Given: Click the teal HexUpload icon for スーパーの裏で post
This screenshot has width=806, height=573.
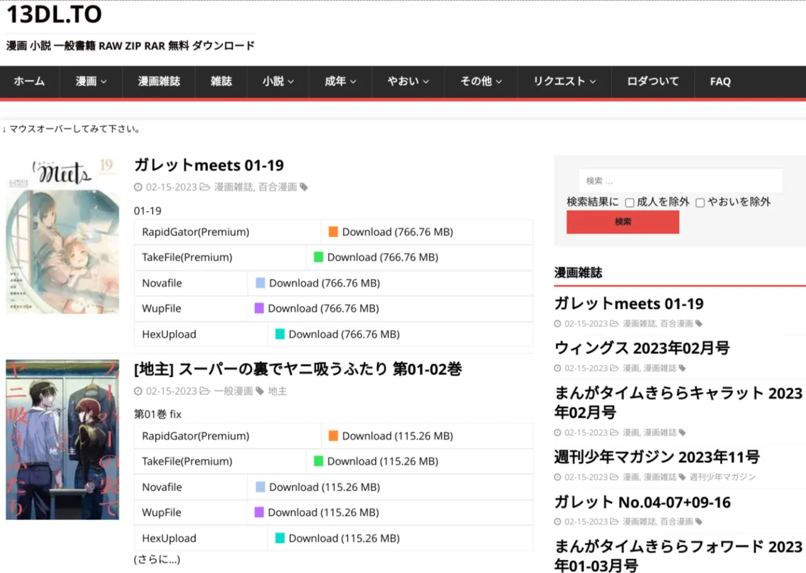Looking at the screenshot, I should point(280,538).
